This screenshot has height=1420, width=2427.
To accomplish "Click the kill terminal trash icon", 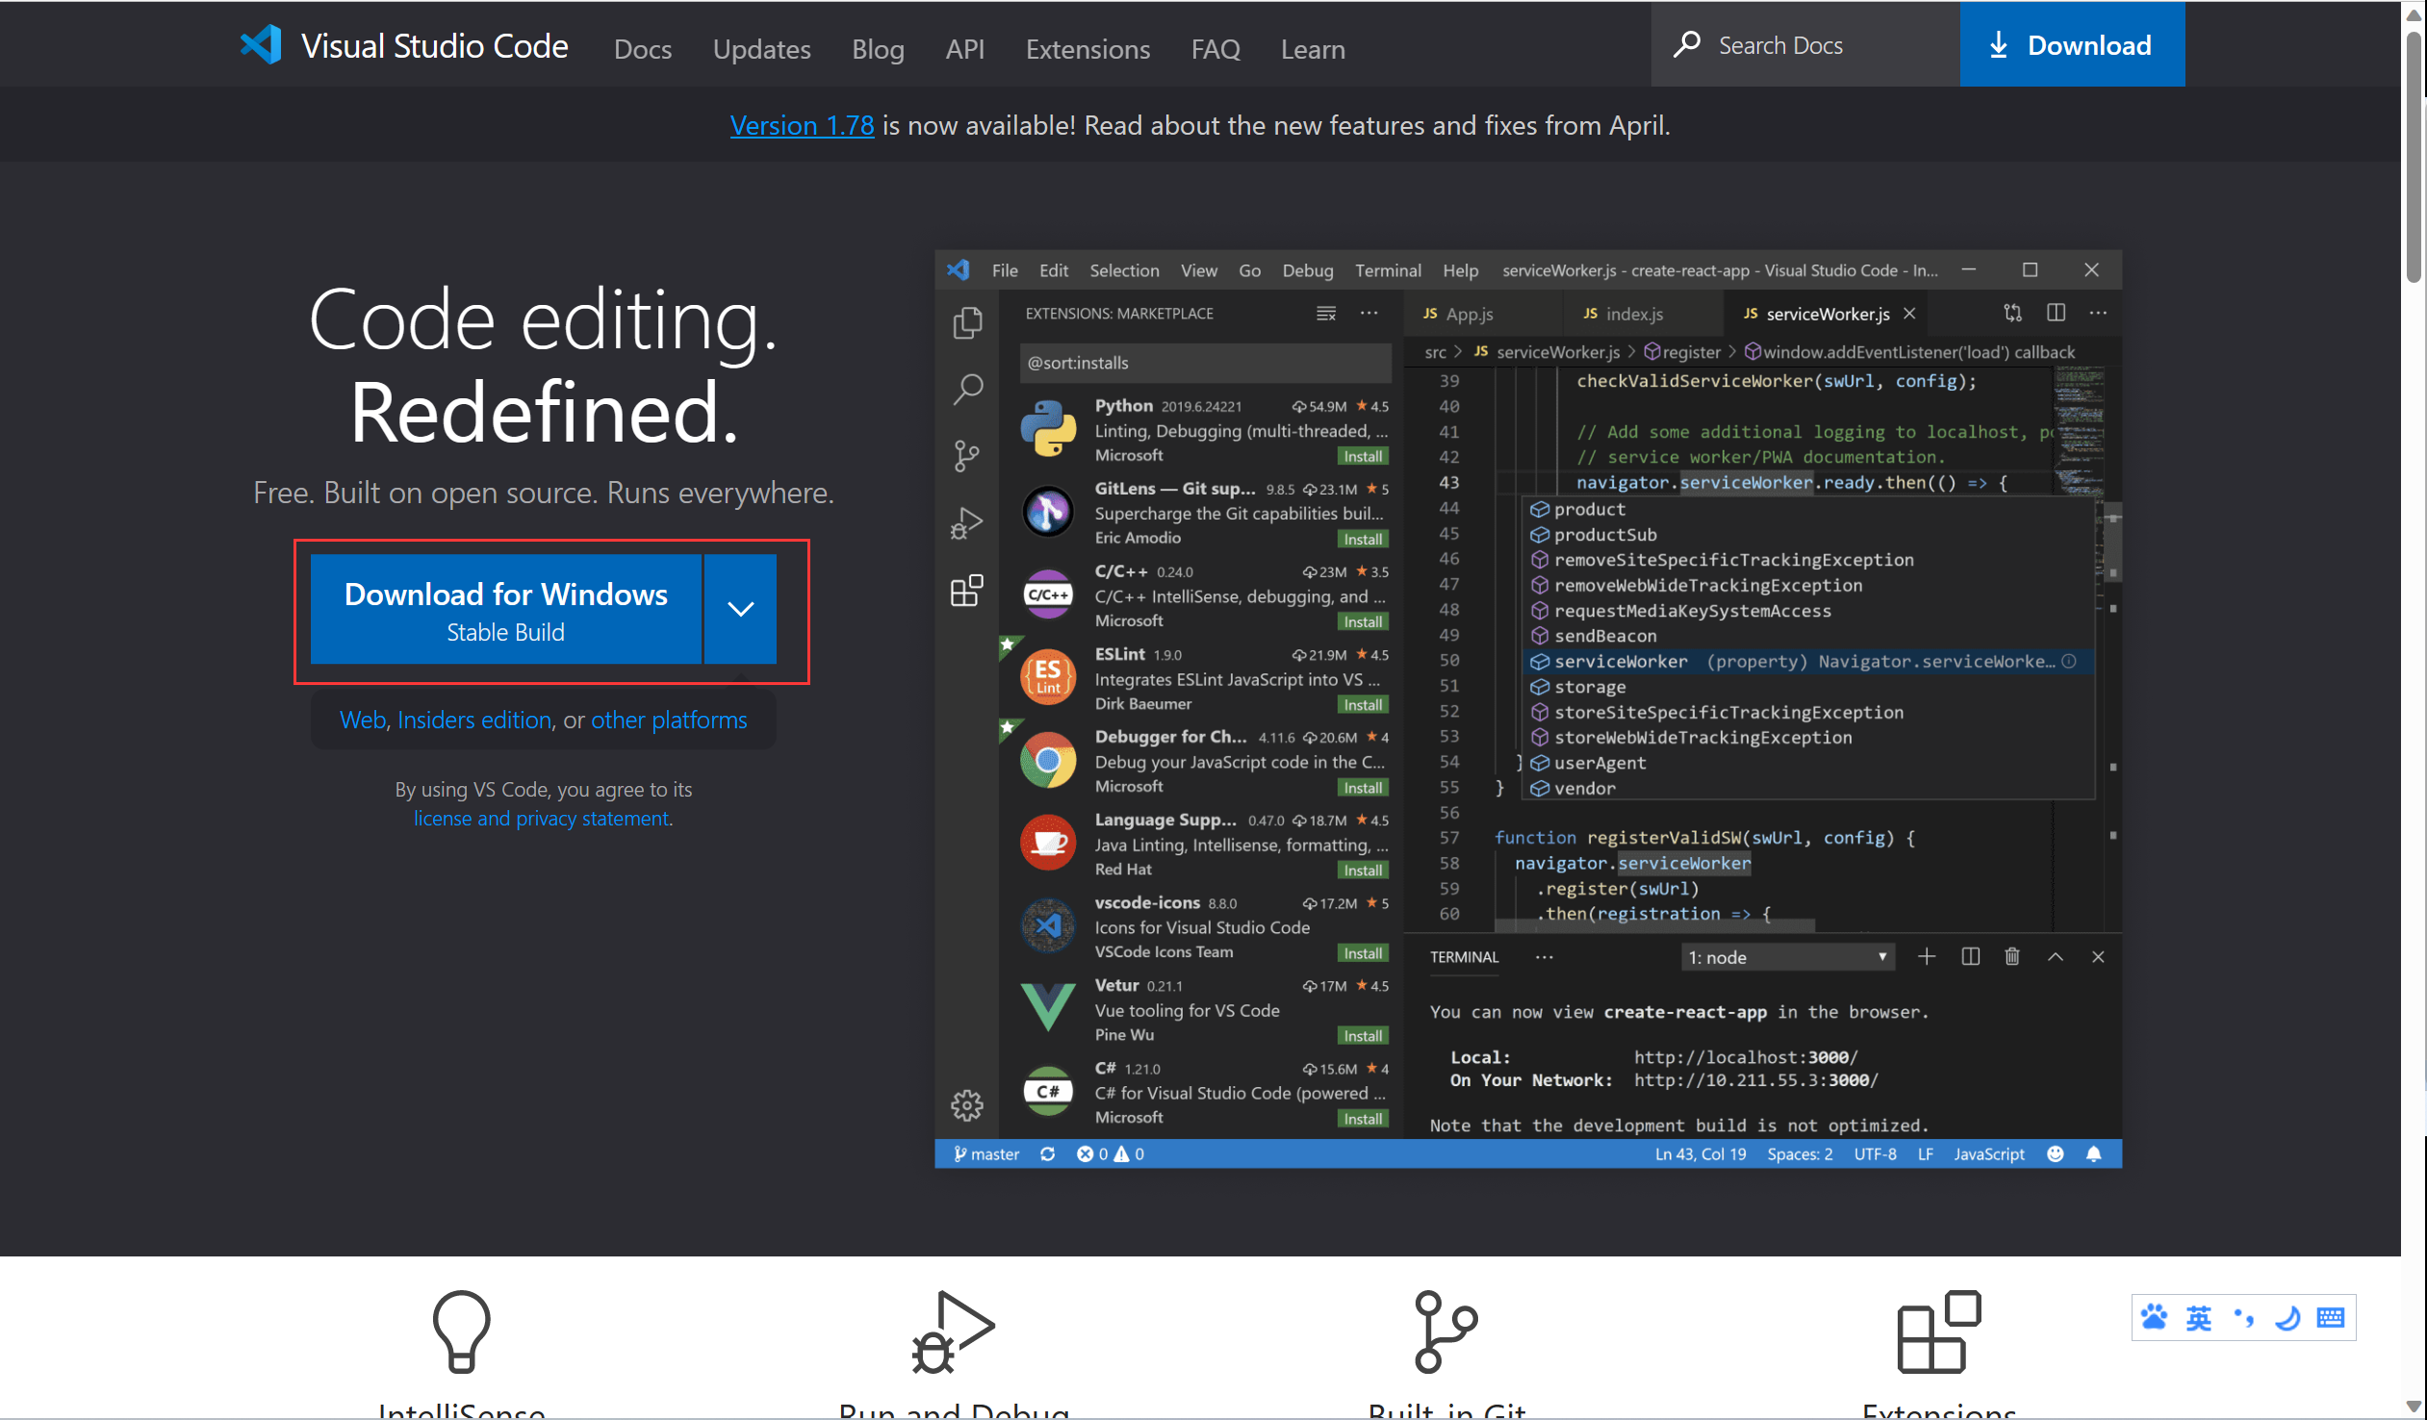I will (2012, 956).
